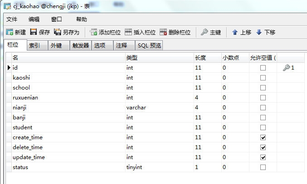Viewport: 307px width, 184px height.
Task: Select the school field name cell
Action: click(x=68, y=88)
